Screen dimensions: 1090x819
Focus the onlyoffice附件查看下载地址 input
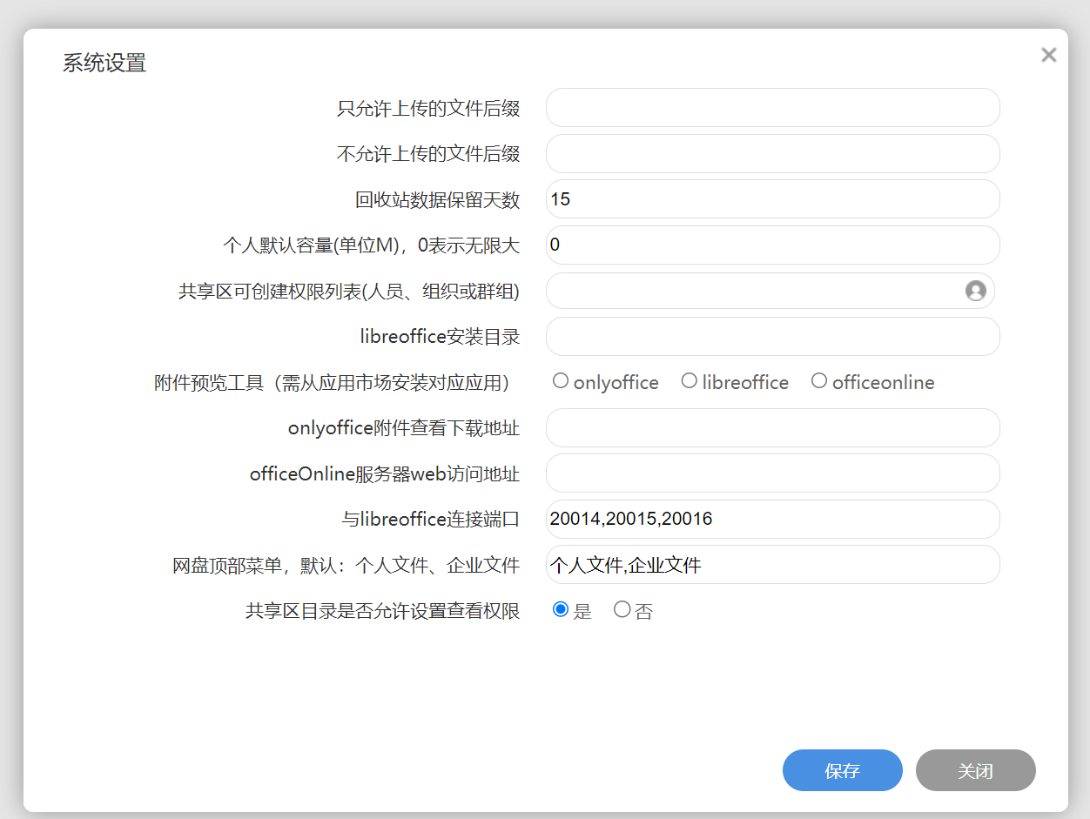[x=772, y=427]
